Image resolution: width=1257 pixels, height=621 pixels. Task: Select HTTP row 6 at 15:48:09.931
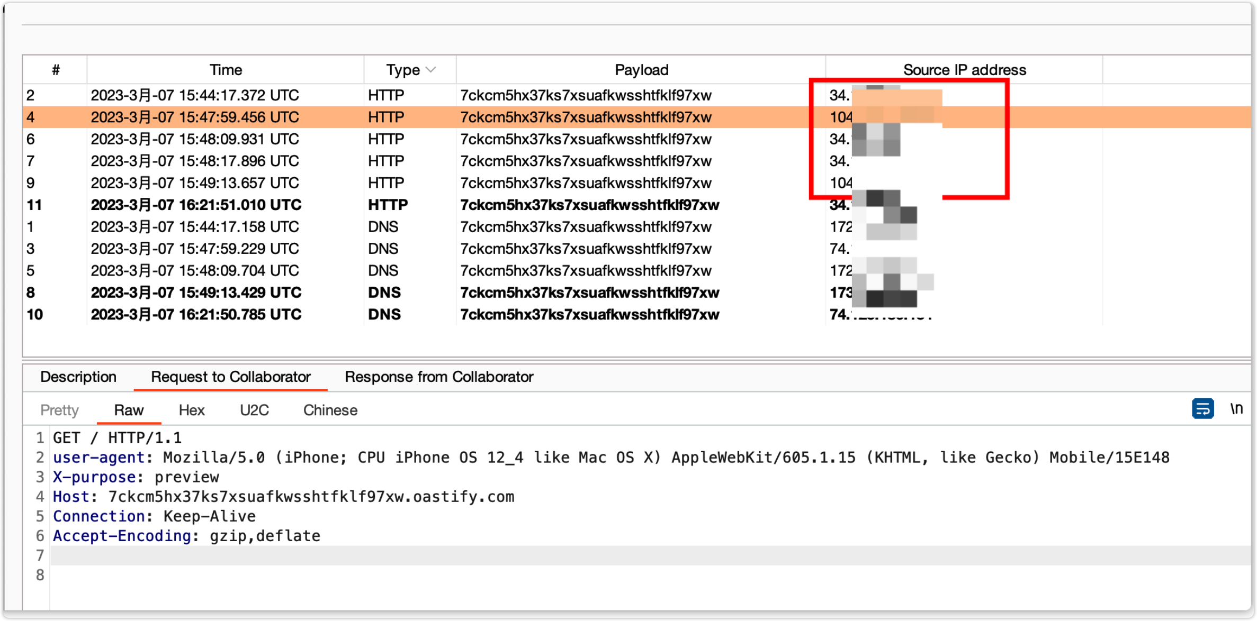(636, 139)
